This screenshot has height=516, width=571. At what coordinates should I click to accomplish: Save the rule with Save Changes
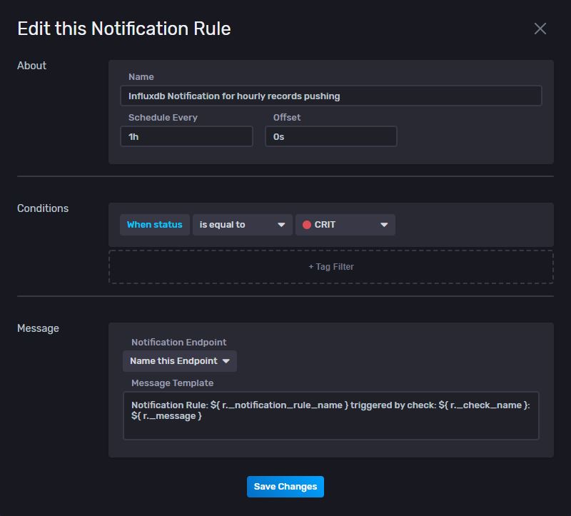pos(285,487)
